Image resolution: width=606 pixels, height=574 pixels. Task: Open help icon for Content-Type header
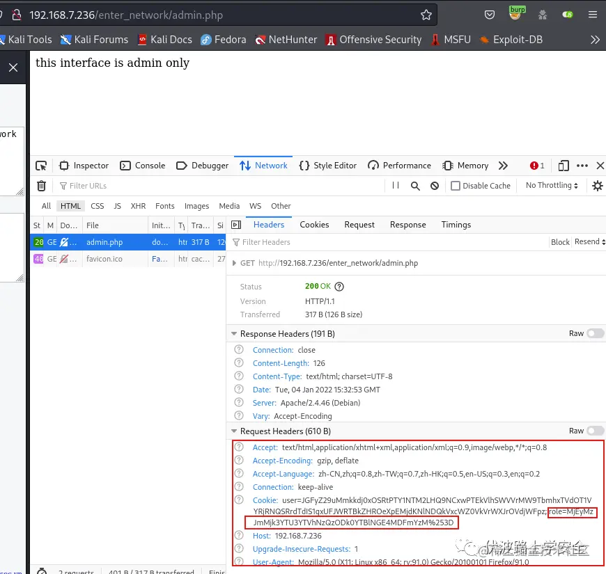coord(239,376)
